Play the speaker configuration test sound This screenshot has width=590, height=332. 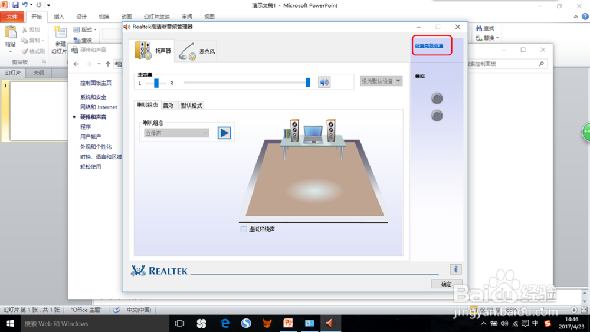pos(224,133)
